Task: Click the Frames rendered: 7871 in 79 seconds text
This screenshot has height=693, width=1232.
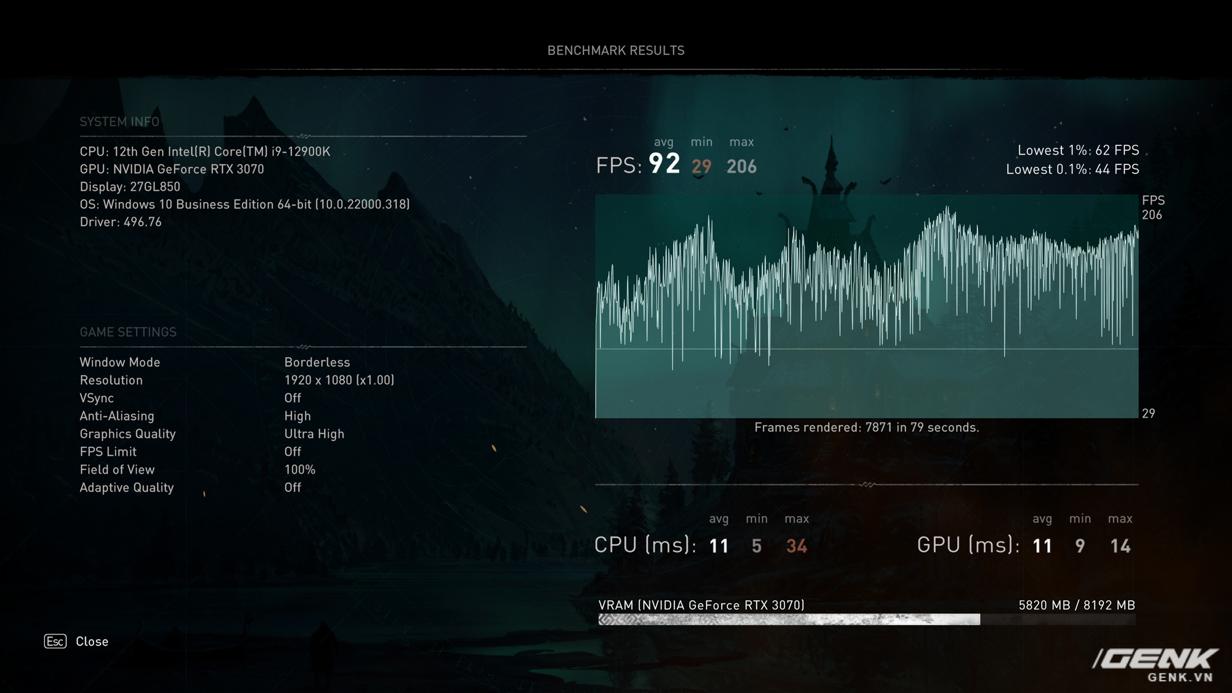Action: [867, 428]
